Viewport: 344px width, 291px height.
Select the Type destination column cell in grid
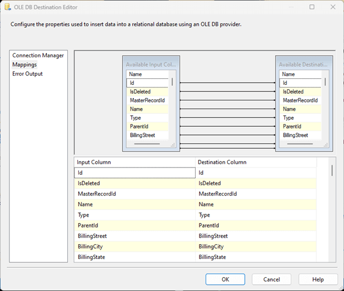point(256,215)
